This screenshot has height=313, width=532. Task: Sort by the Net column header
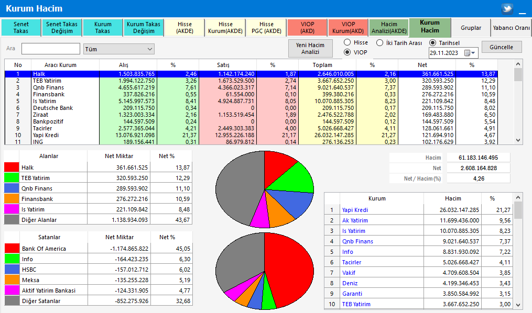coord(427,65)
